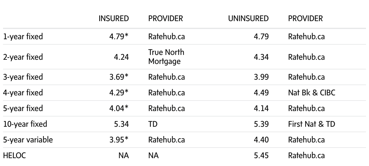Select the UNINSURED column header
The height and width of the screenshot is (166, 369).
[248, 19]
